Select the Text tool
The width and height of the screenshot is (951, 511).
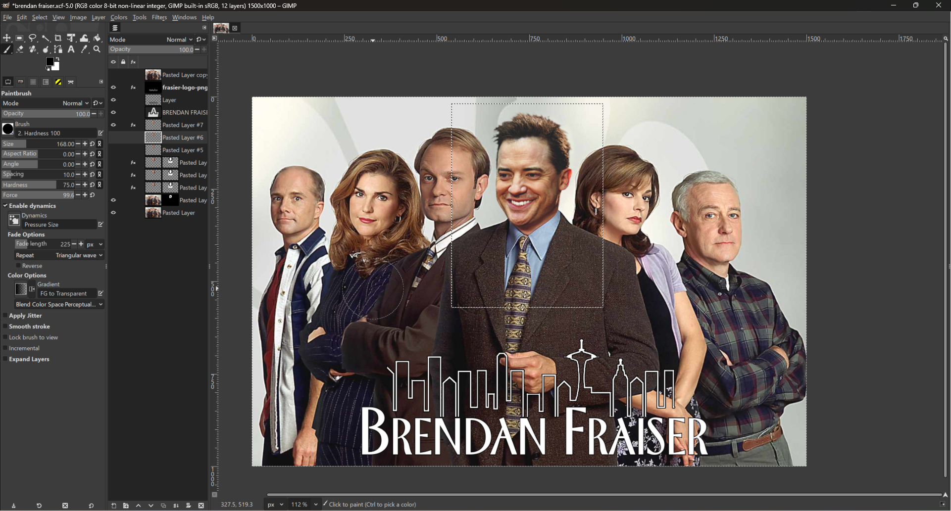pyautogui.click(x=71, y=49)
